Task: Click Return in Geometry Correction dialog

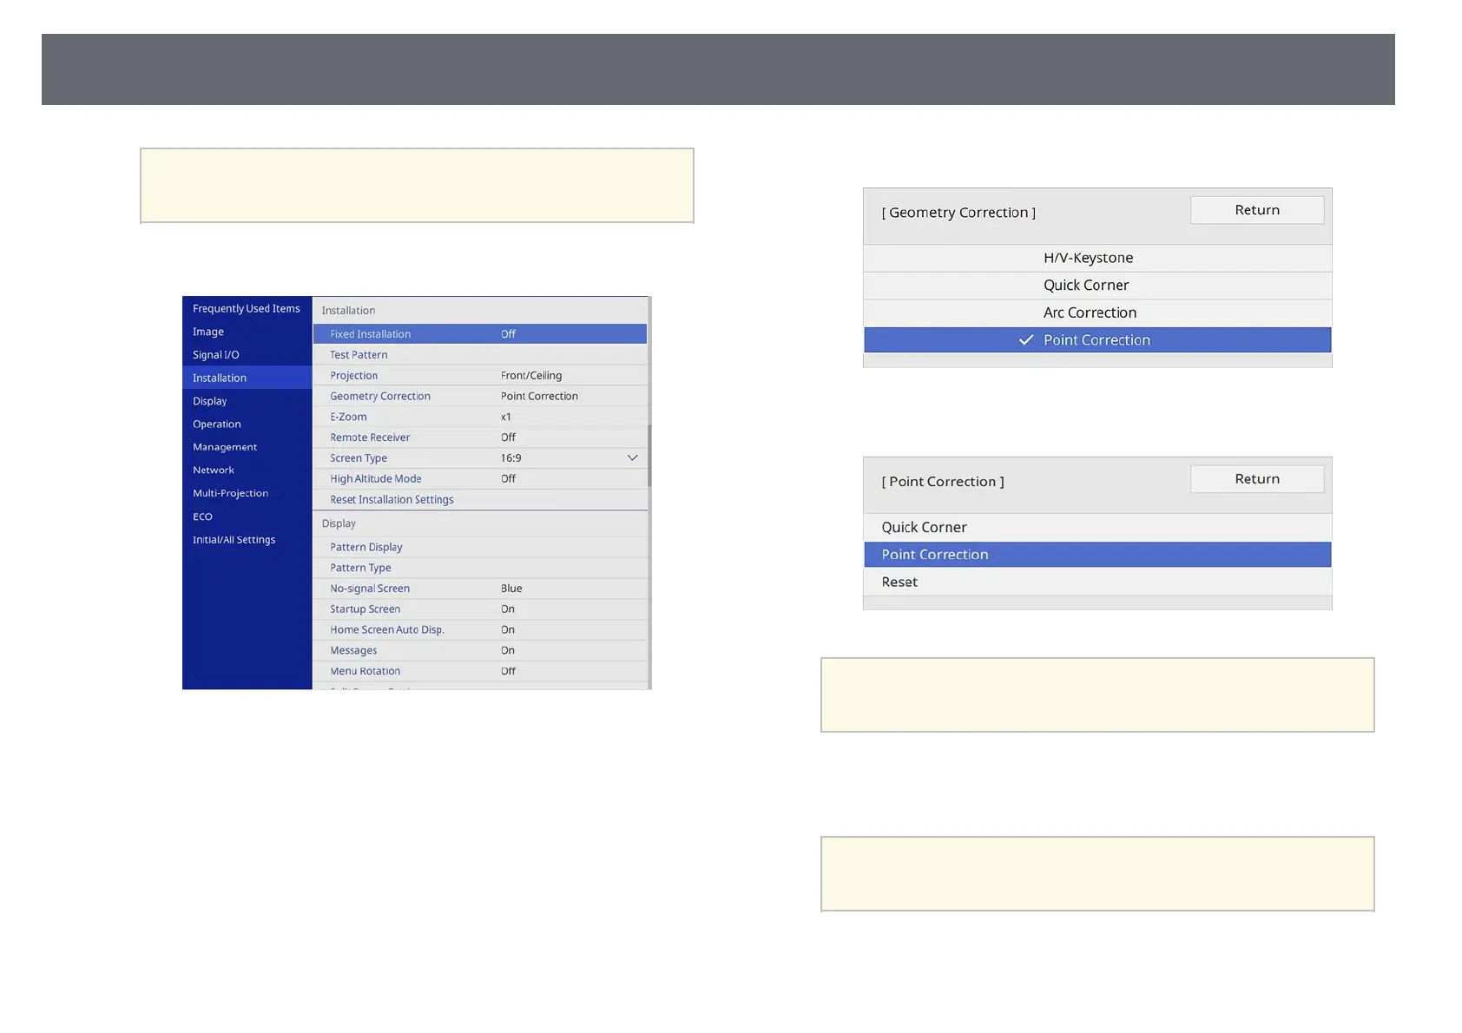Action: point(1256,210)
